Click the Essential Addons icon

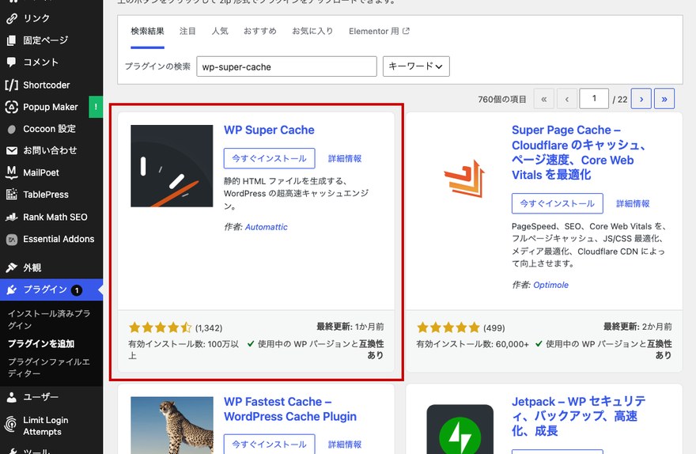(12, 240)
